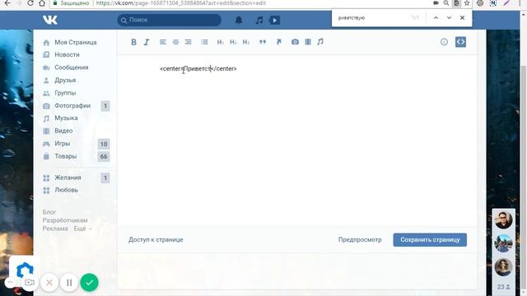Align text to the left

click(x=163, y=42)
